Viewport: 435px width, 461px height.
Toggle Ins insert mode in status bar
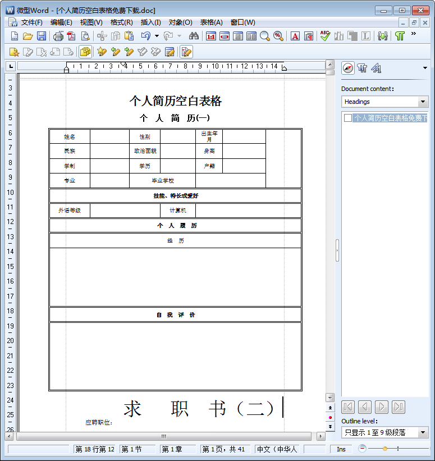[x=341, y=449]
